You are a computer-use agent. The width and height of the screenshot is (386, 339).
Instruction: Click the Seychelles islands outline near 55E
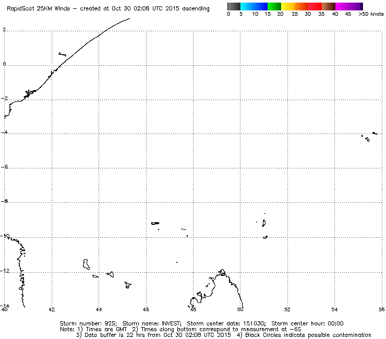(x=369, y=137)
